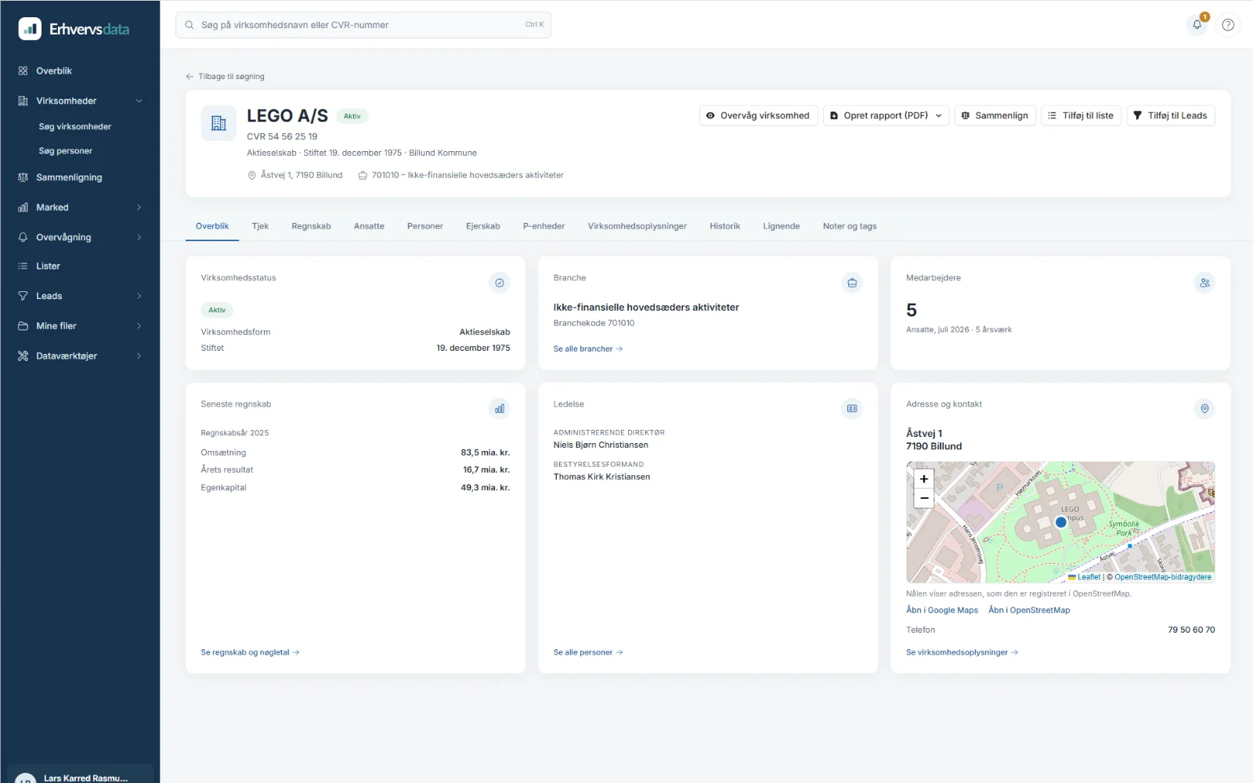Image resolution: width=1253 pixels, height=783 pixels.
Task: Click the Branche briefcase icon
Action: (x=852, y=283)
